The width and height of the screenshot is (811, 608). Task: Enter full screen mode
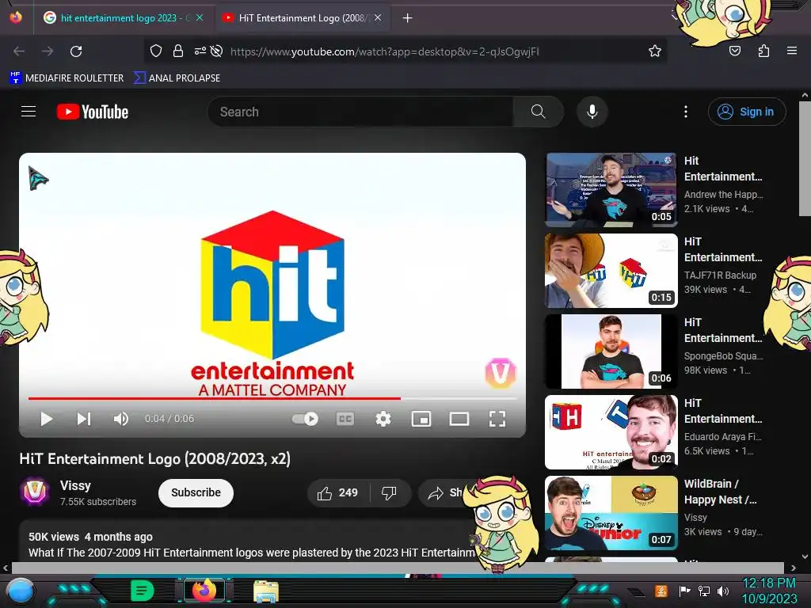point(497,419)
